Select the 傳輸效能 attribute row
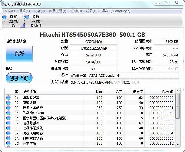The width and height of the screenshot is (185, 152). tap(90, 103)
